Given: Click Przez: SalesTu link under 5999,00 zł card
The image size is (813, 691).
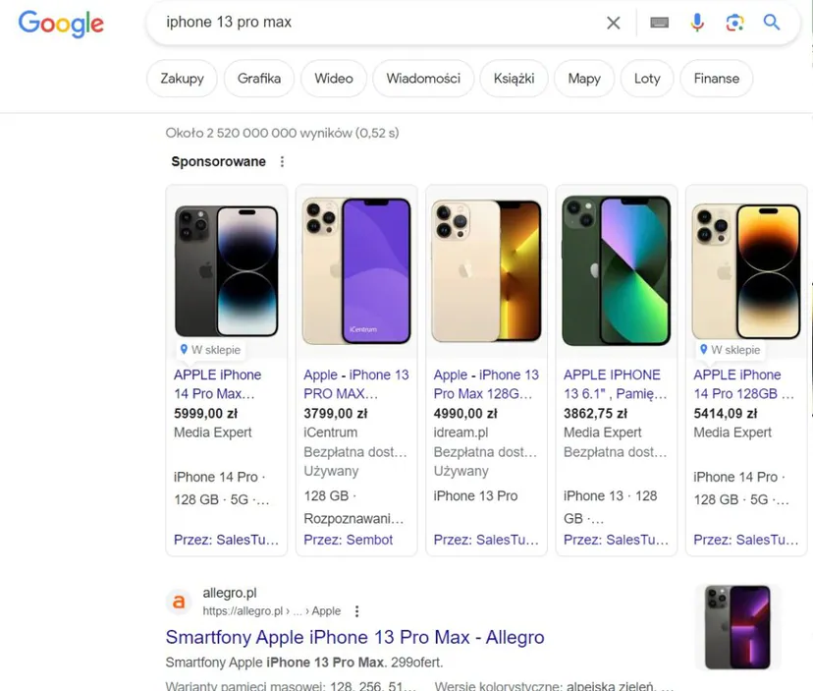Looking at the screenshot, I should pyautogui.click(x=226, y=540).
